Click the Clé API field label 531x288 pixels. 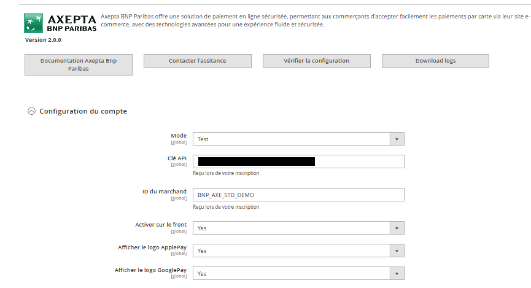(177, 158)
